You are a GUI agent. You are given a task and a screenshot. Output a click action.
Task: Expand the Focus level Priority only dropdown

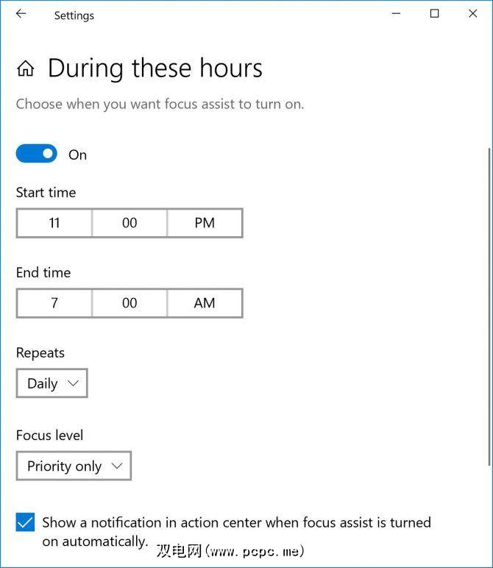click(74, 466)
